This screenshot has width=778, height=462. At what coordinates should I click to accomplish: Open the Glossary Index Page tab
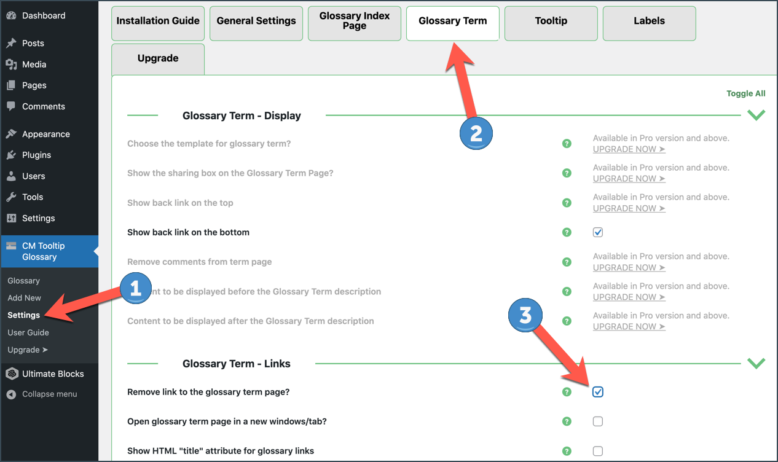point(354,23)
